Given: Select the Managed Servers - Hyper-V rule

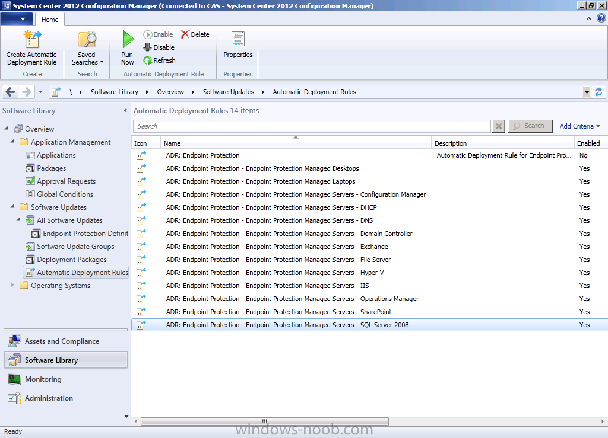Looking at the screenshot, I should [x=369, y=273].
